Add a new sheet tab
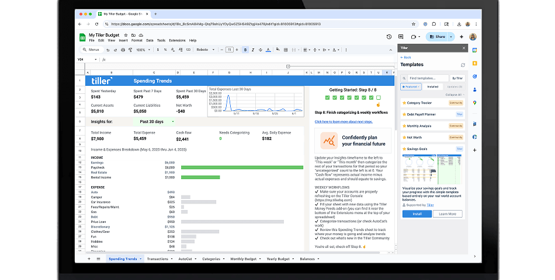This screenshot has height=280, width=555. point(89,259)
